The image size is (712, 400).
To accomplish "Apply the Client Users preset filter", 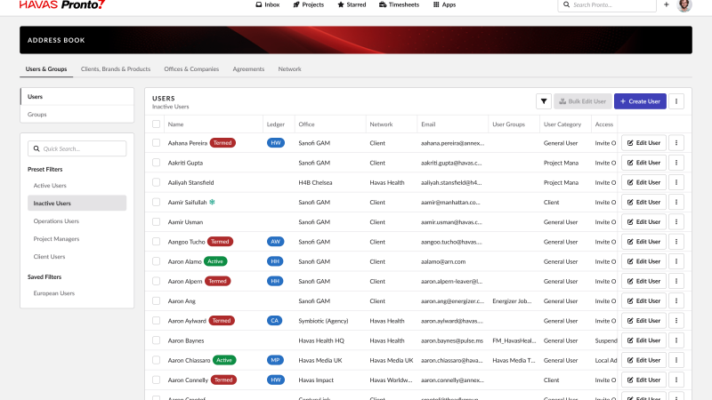I will (77, 257).
